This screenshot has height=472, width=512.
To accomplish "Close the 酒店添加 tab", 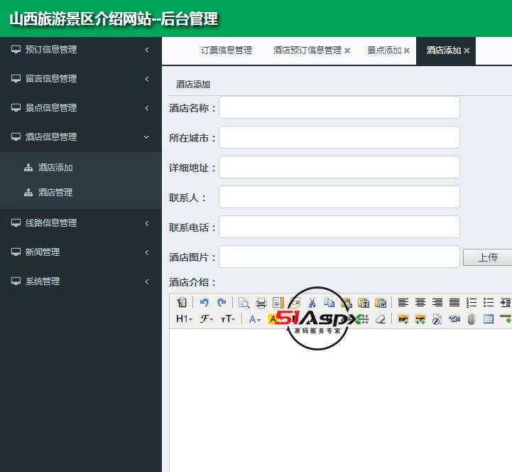I will click(x=467, y=50).
